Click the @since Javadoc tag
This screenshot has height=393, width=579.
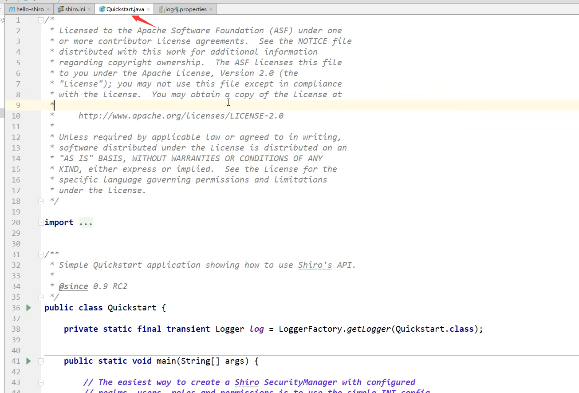click(x=73, y=286)
